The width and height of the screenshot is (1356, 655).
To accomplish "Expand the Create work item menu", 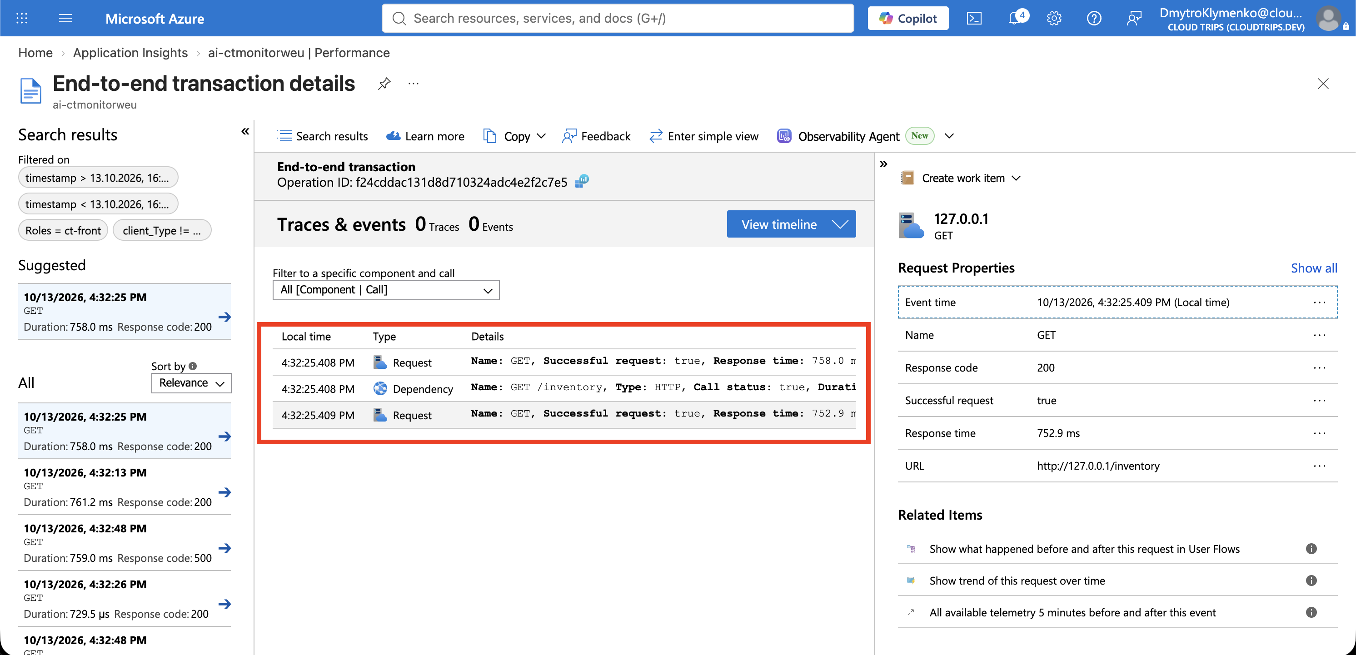I will (x=961, y=178).
